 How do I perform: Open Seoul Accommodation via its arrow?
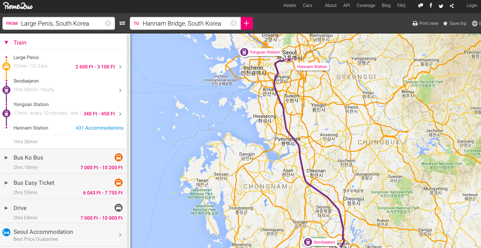click(x=120, y=235)
